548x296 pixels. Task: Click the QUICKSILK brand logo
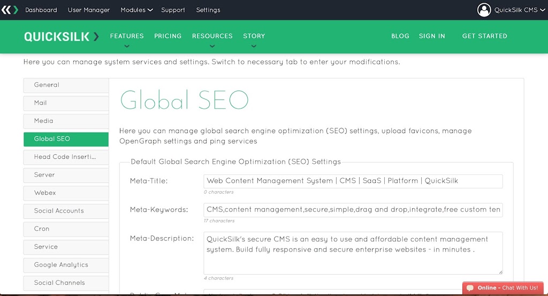[62, 36]
